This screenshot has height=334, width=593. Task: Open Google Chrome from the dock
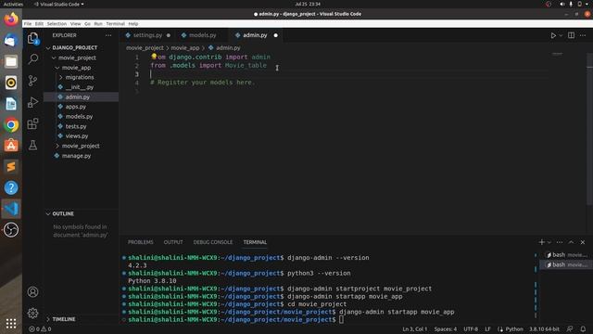coord(11,124)
